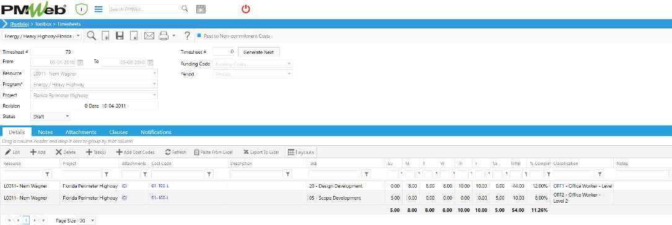Open the Energy / Heavy Highway project selector
The image size is (672, 225).
click(x=42, y=36)
